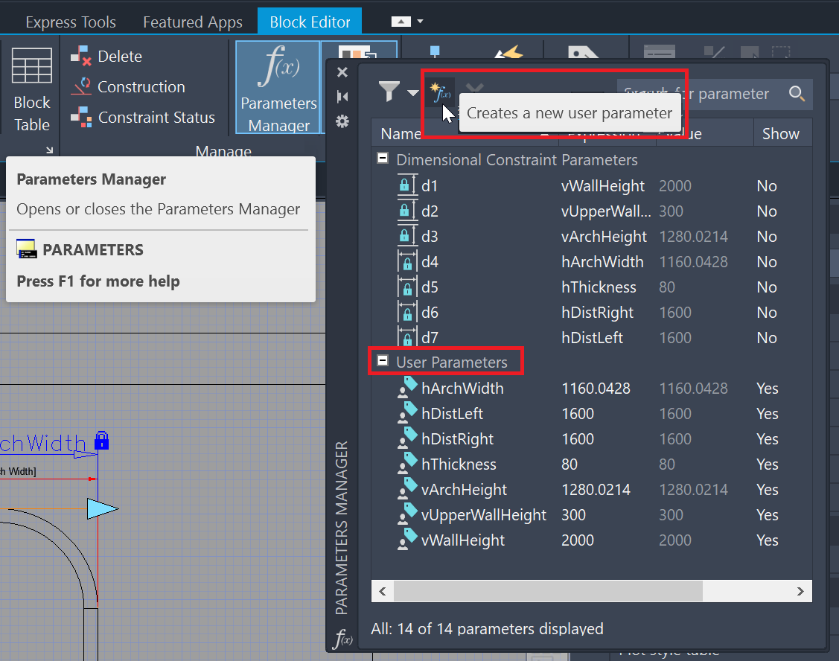Select the d4 constraint icon
This screenshot has width=839, height=661.
(407, 262)
